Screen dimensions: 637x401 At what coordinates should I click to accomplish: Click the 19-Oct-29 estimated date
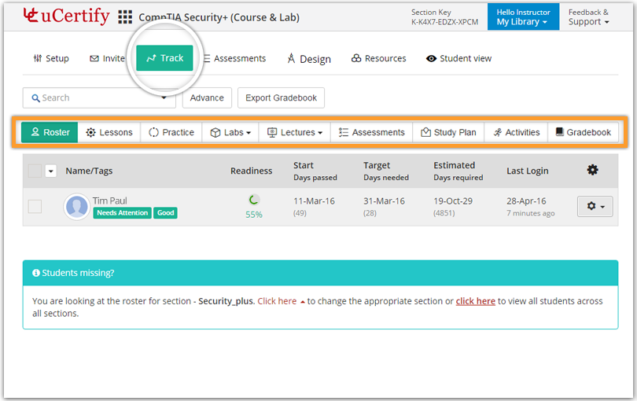(x=453, y=201)
